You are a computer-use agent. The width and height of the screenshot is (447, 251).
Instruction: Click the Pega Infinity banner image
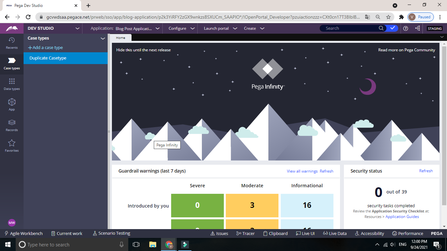[276, 102]
